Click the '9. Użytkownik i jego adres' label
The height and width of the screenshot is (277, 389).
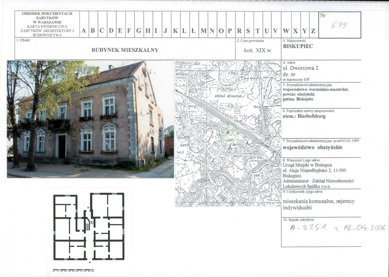click(303, 192)
